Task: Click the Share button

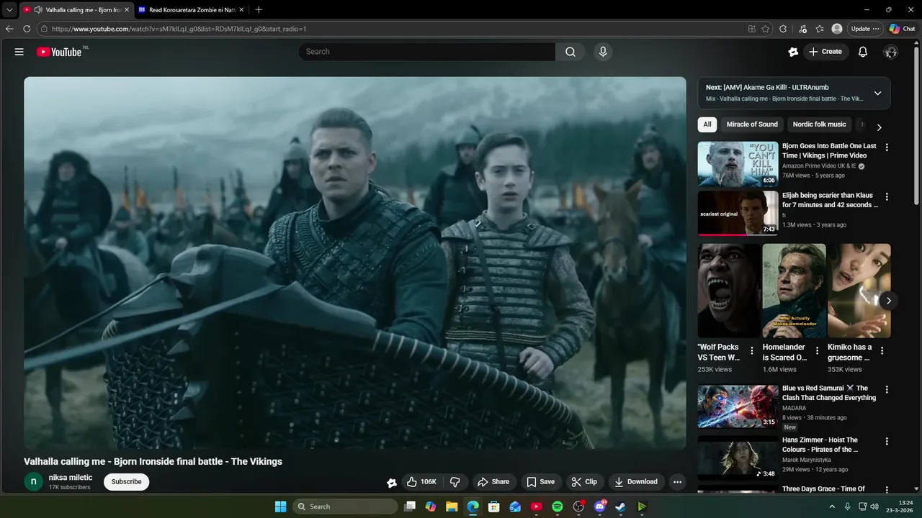Action: [493, 482]
